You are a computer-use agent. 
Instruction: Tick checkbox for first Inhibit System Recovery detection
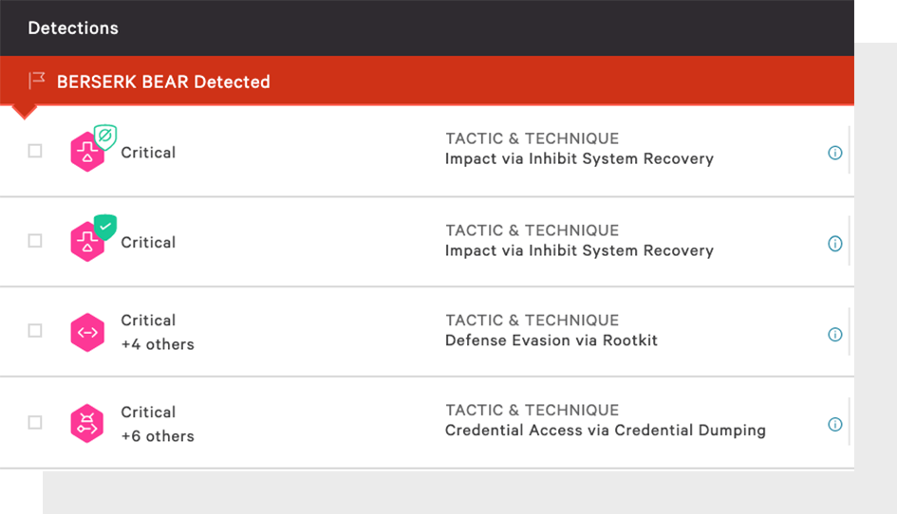pyautogui.click(x=35, y=151)
